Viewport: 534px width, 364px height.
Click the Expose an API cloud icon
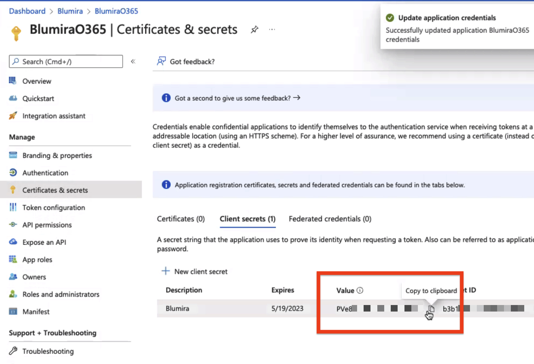click(13, 242)
